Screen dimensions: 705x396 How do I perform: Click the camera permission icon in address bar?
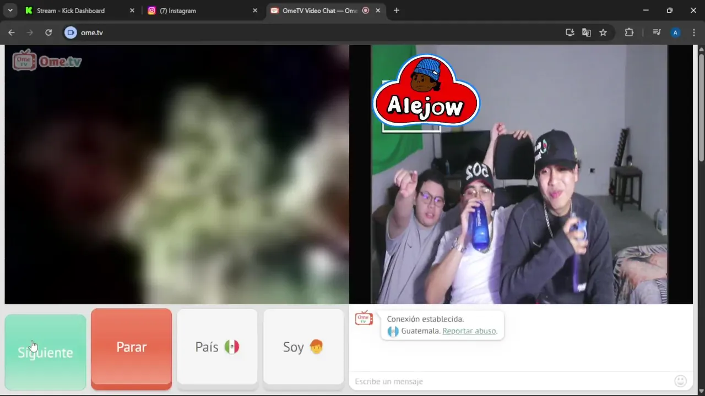(x=70, y=32)
